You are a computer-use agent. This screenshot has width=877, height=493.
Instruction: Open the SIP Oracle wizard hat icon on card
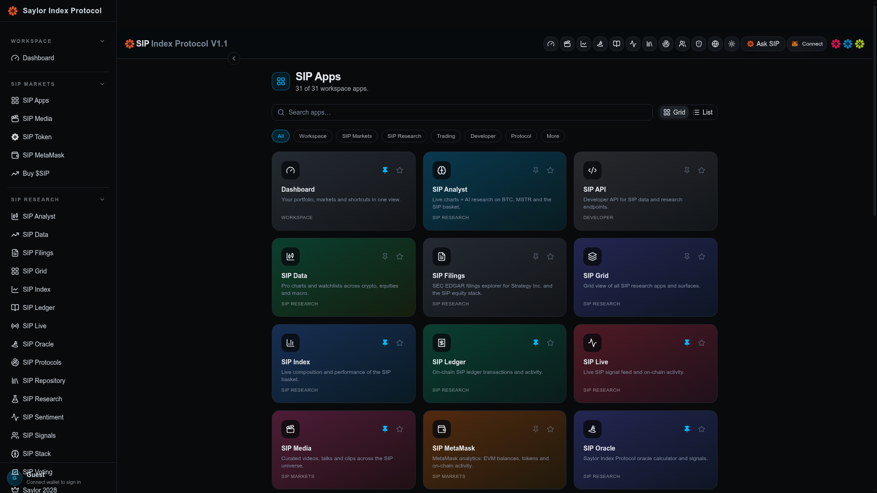coord(592,429)
